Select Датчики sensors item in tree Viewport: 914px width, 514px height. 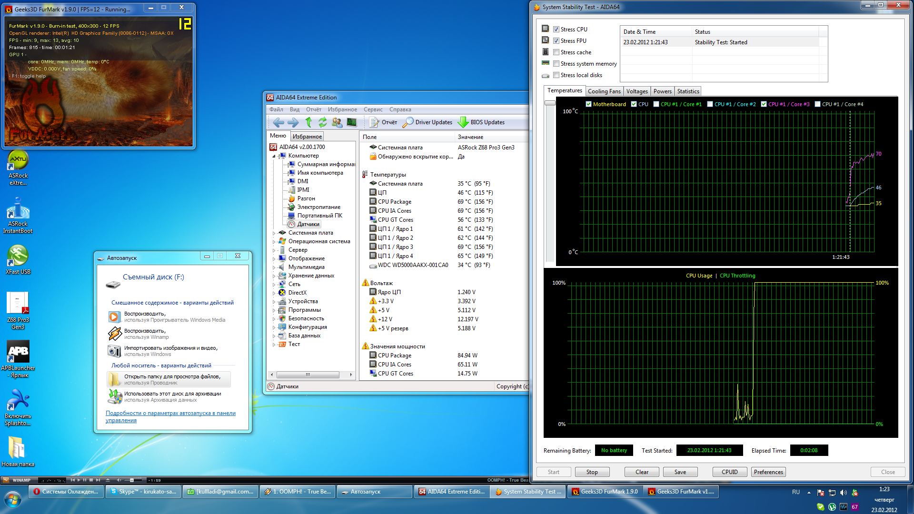point(308,224)
